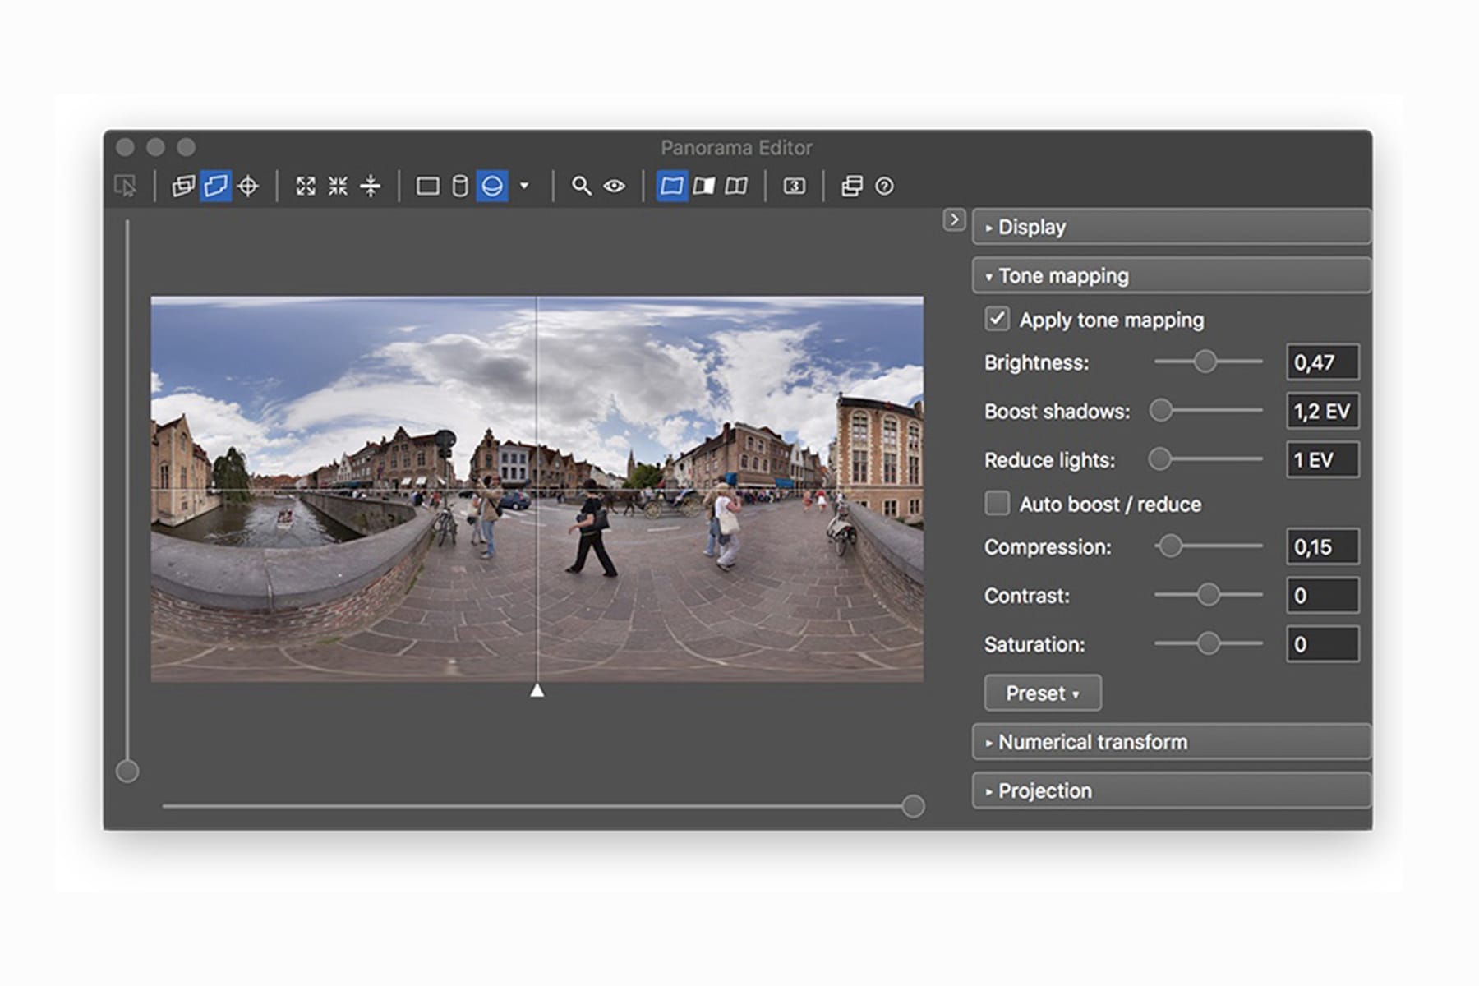Click the Boost shadows slider handle
The image size is (1479, 986).
coord(1161,410)
